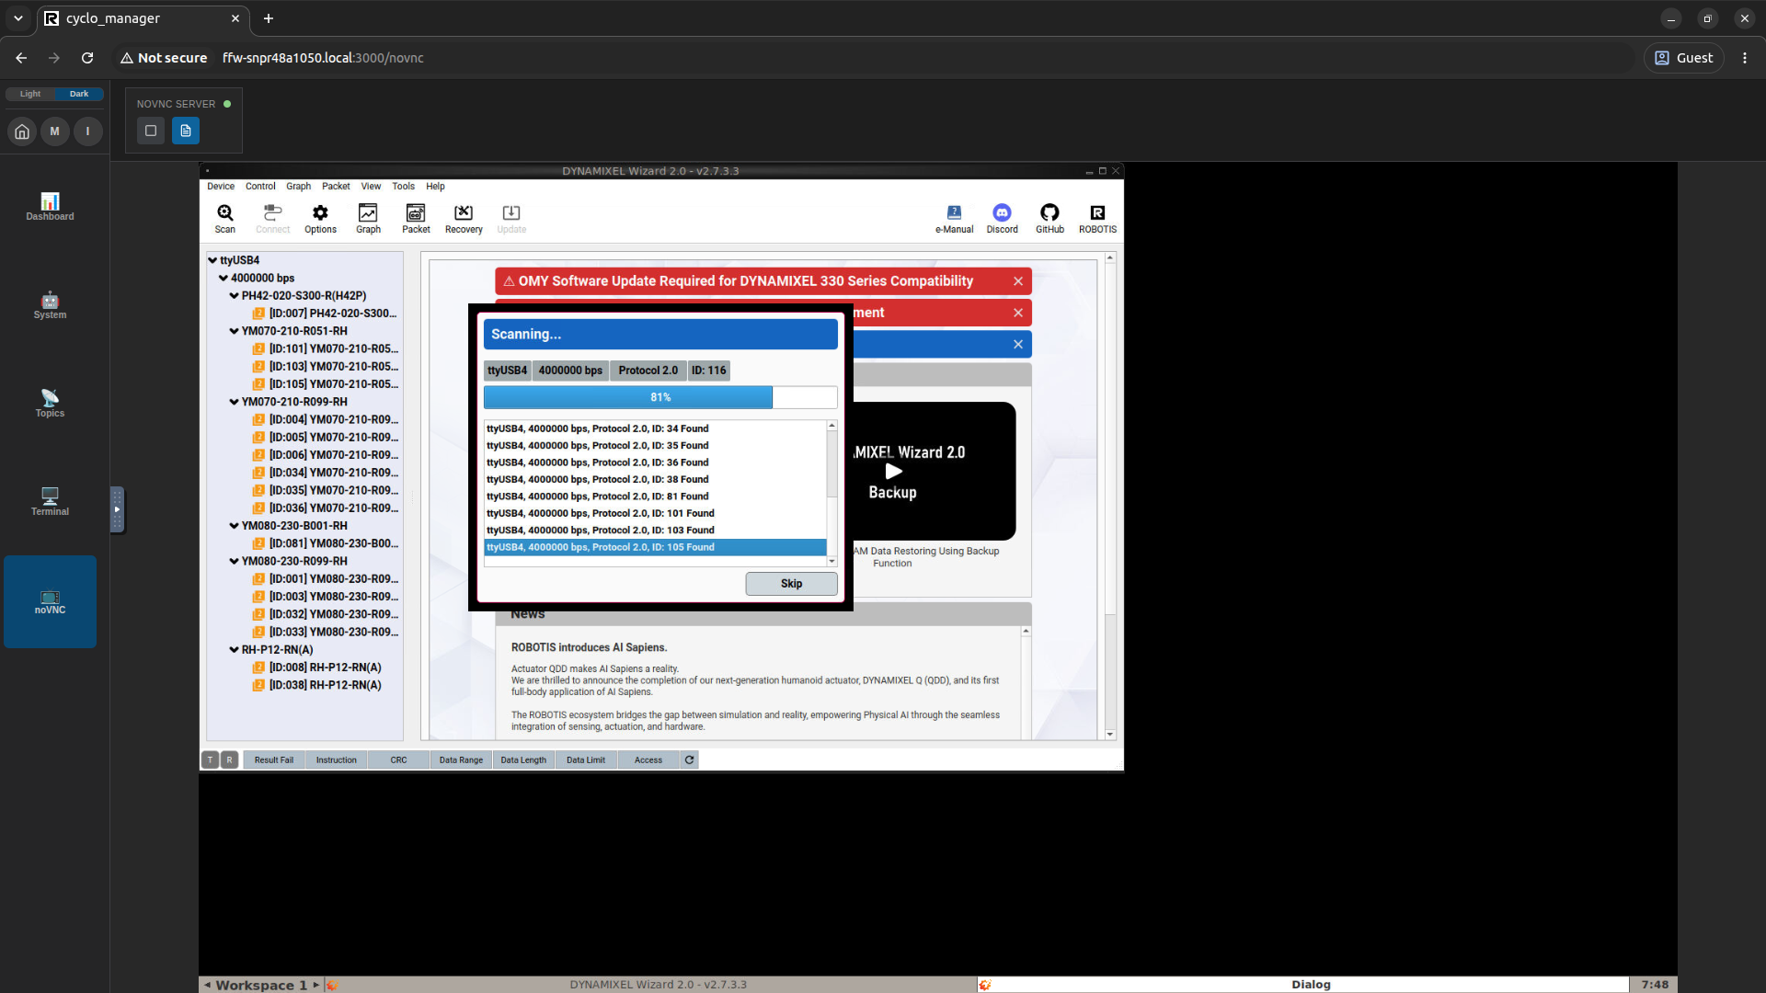Close the blue notification banner
Screen dimensions: 1766x993
pyautogui.click(x=1018, y=344)
